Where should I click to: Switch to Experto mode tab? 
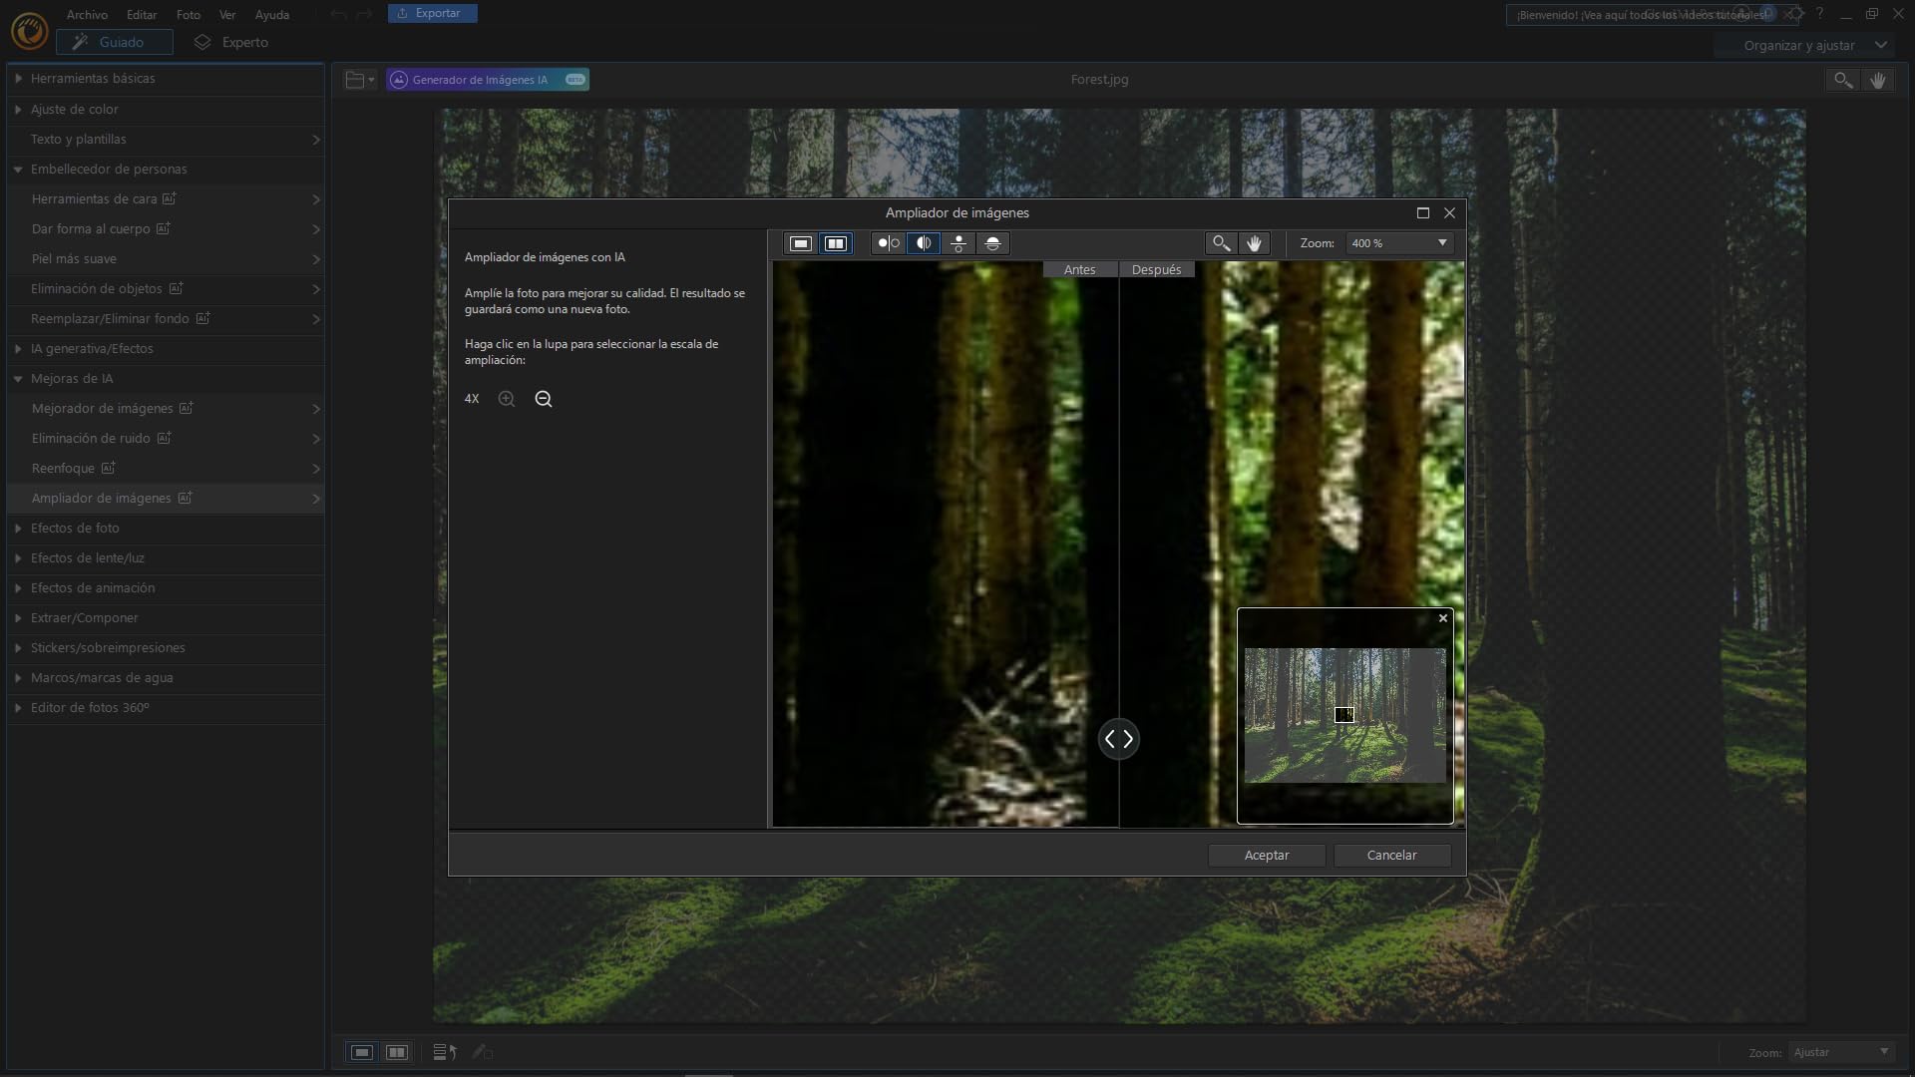coord(231,42)
